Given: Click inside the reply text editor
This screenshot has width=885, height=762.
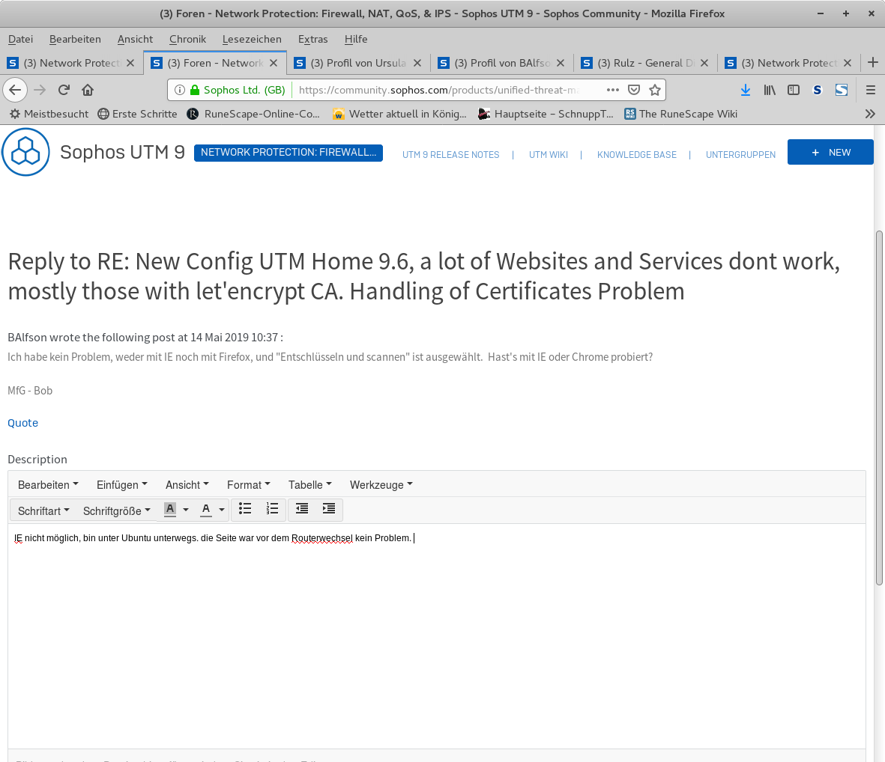Looking at the screenshot, I should [x=436, y=637].
